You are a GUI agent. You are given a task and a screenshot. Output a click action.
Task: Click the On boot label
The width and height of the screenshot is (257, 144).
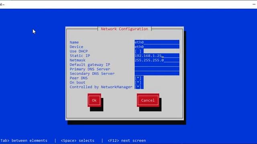click(78, 82)
